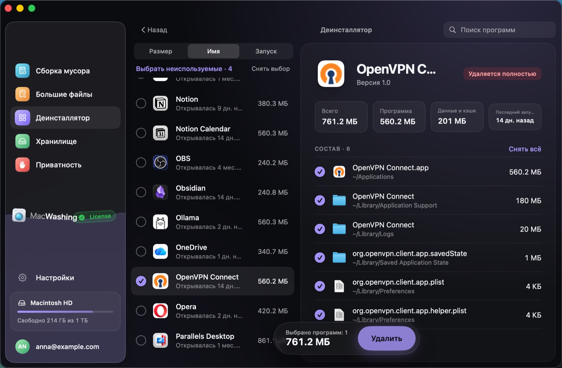
Task: Select the OBS row checkbox
Action: (141, 162)
